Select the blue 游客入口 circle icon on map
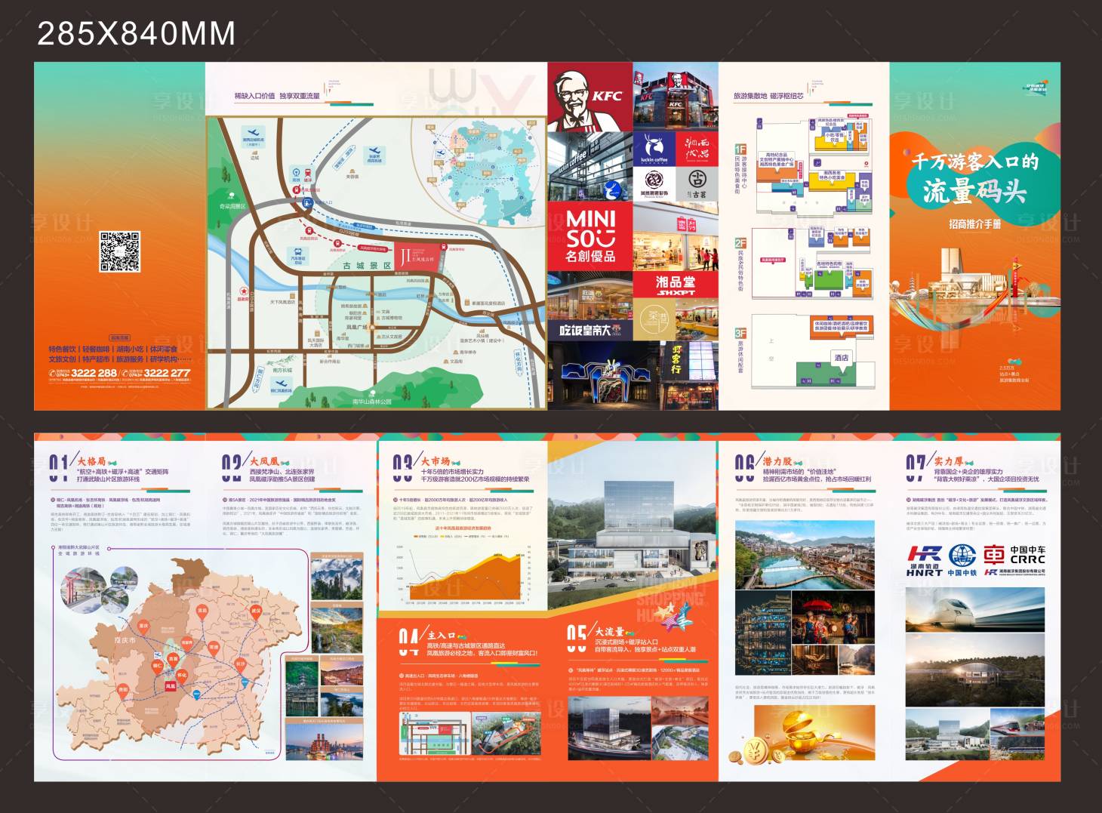The height and width of the screenshot is (813, 1102). pos(308,202)
